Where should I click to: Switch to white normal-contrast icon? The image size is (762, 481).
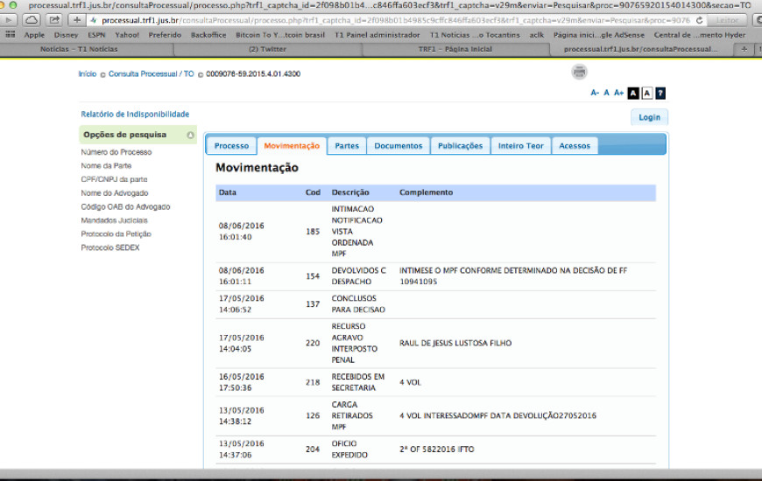point(646,93)
